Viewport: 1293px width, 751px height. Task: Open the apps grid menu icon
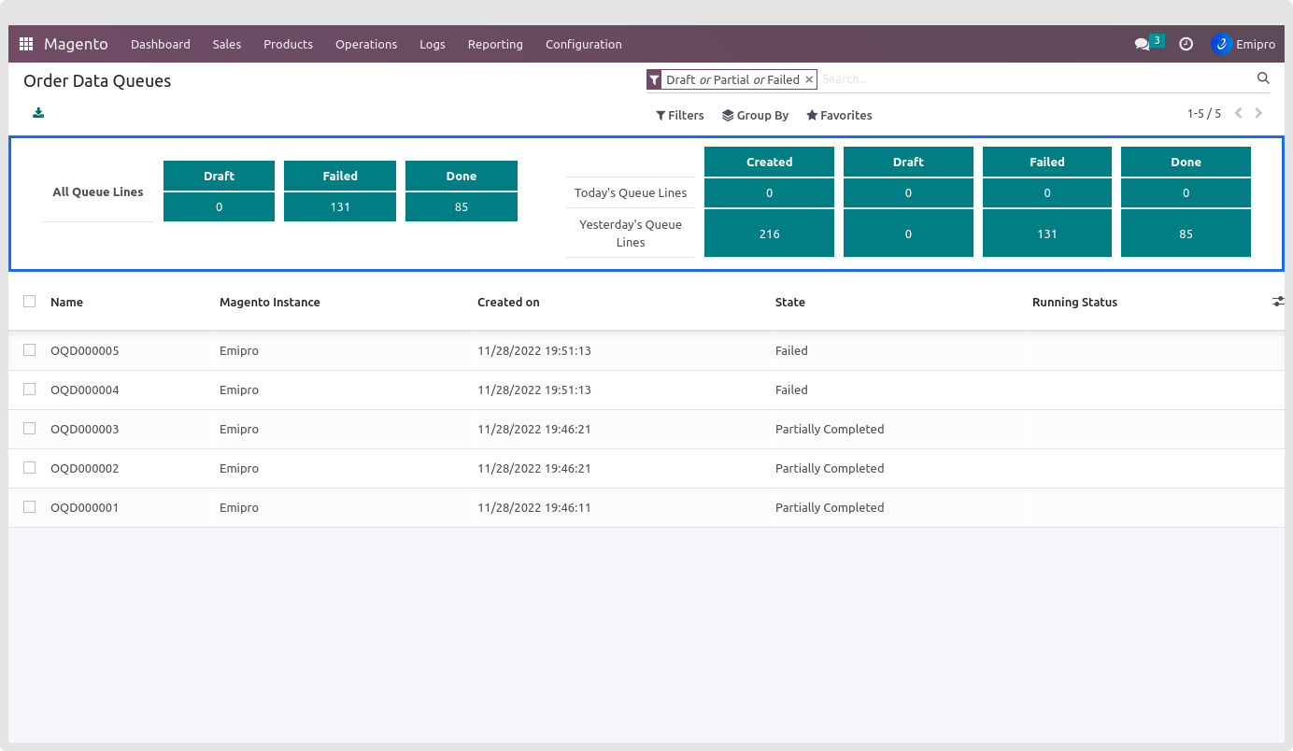tap(26, 44)
